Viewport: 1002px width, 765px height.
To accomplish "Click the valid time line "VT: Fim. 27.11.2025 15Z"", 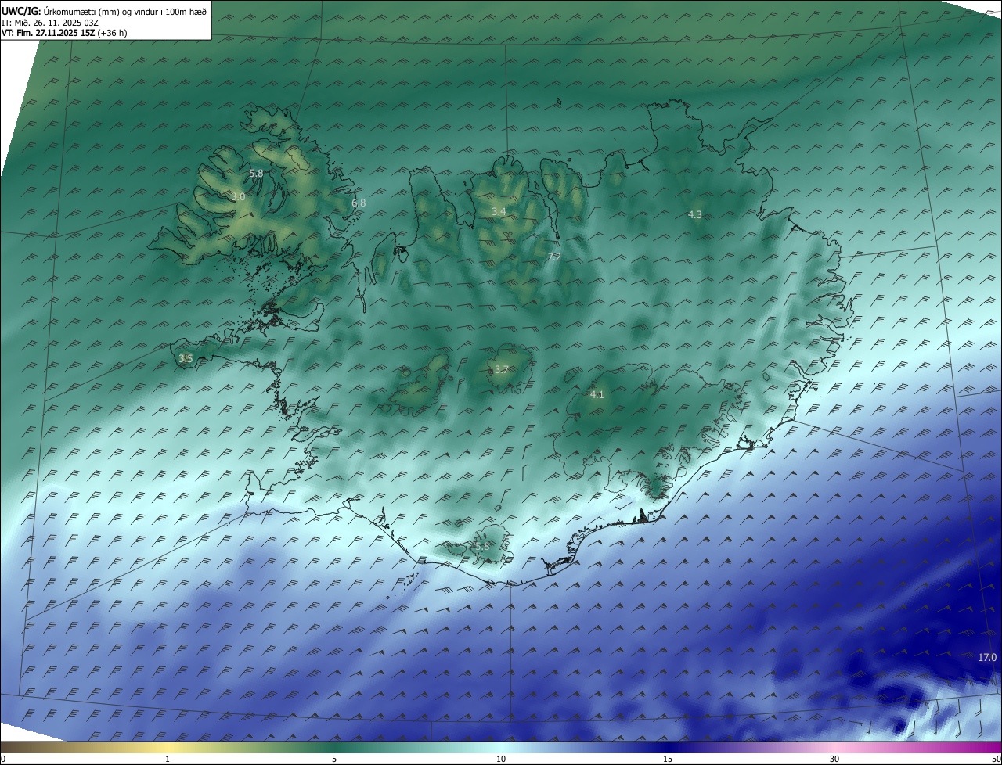I will (x=49, y=34).
